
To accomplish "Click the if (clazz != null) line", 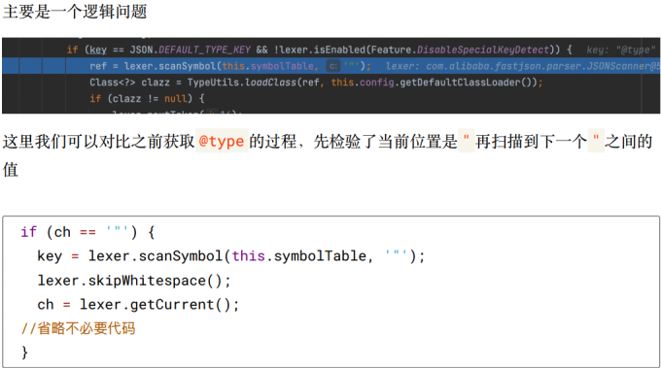I will coord(147,98).
